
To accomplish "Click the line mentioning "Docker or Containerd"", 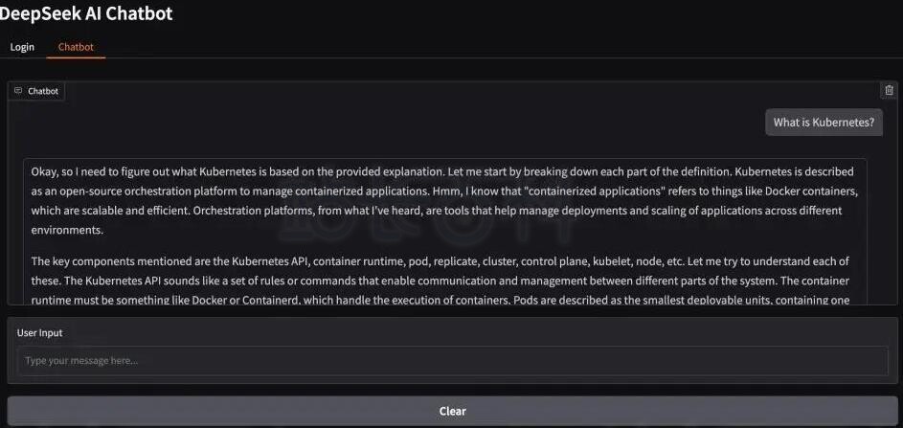I will (x=440, y=300).
